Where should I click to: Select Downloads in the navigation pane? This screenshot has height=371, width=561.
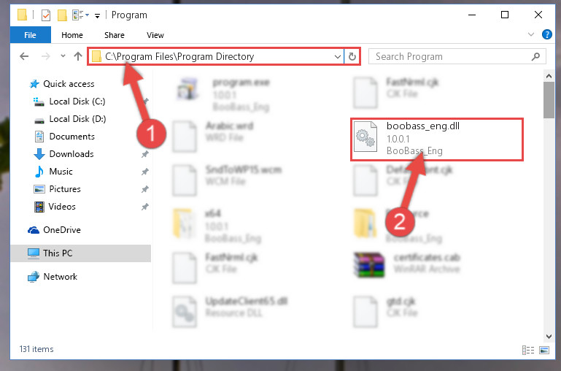[x=71, y=154]
